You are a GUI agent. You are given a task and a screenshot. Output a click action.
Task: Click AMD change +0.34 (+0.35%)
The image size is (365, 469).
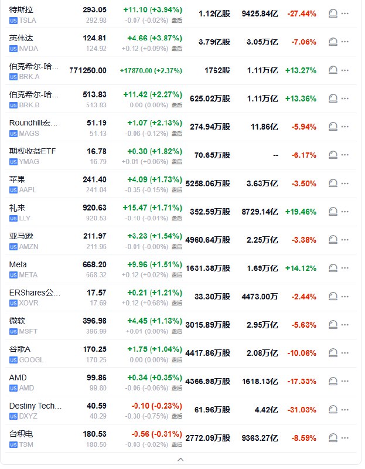pos(155,378)
